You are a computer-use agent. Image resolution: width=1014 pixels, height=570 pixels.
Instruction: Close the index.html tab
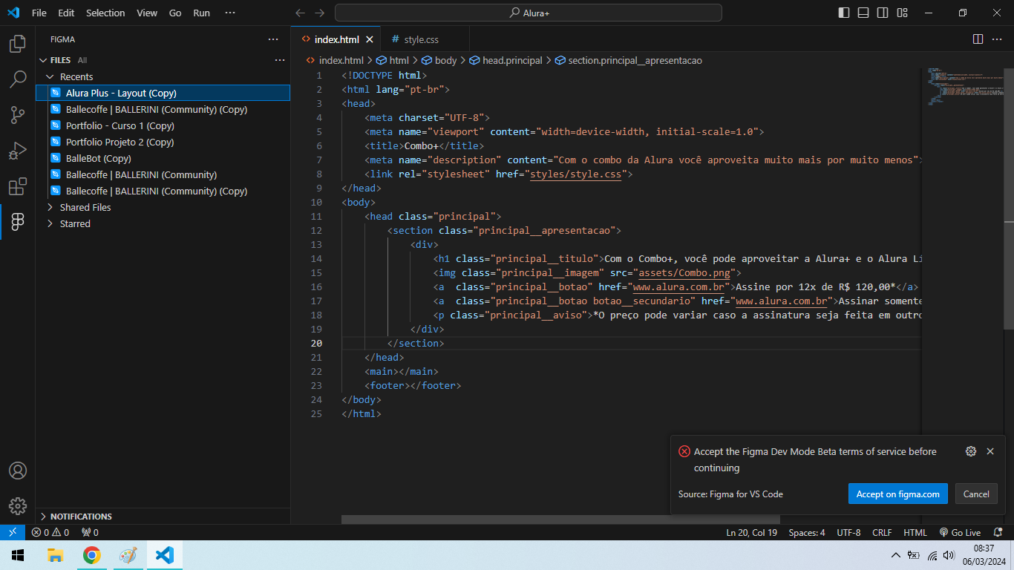(x=370, y=39)
